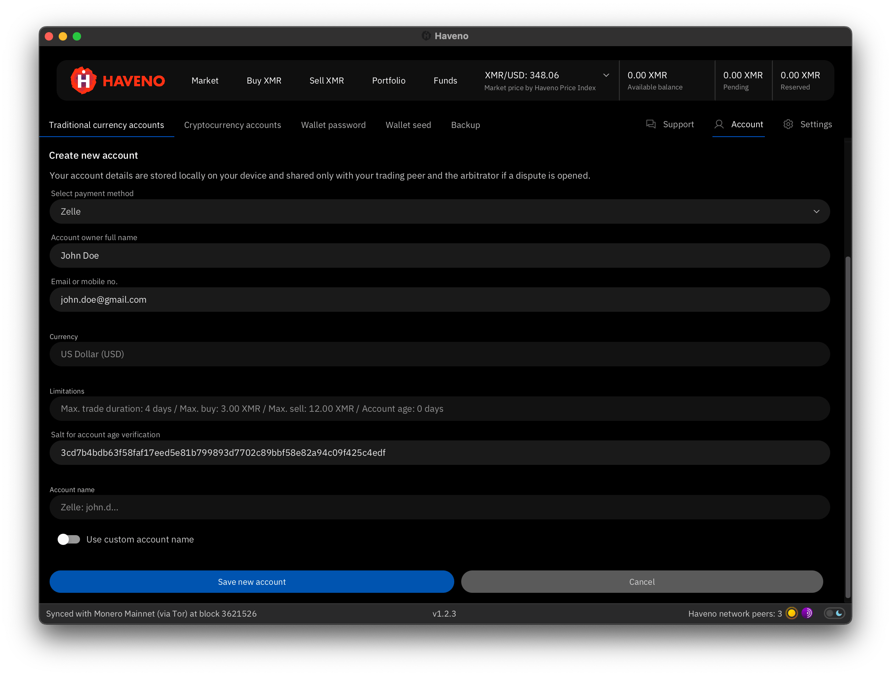Click the Tor onion status icon
891x676 pixels.
click(807, 613)
